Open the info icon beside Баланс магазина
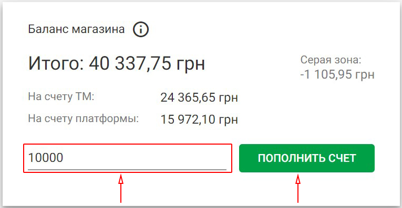Viewport: 402px width, 208px height. (x=140, y=29)
